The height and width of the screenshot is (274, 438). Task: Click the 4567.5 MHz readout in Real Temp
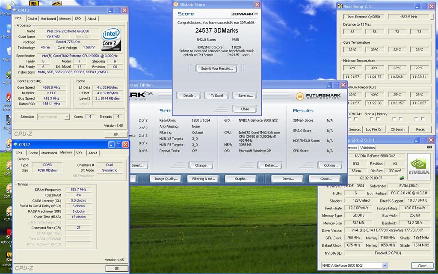pyautogui.click(x=408, y=17)
